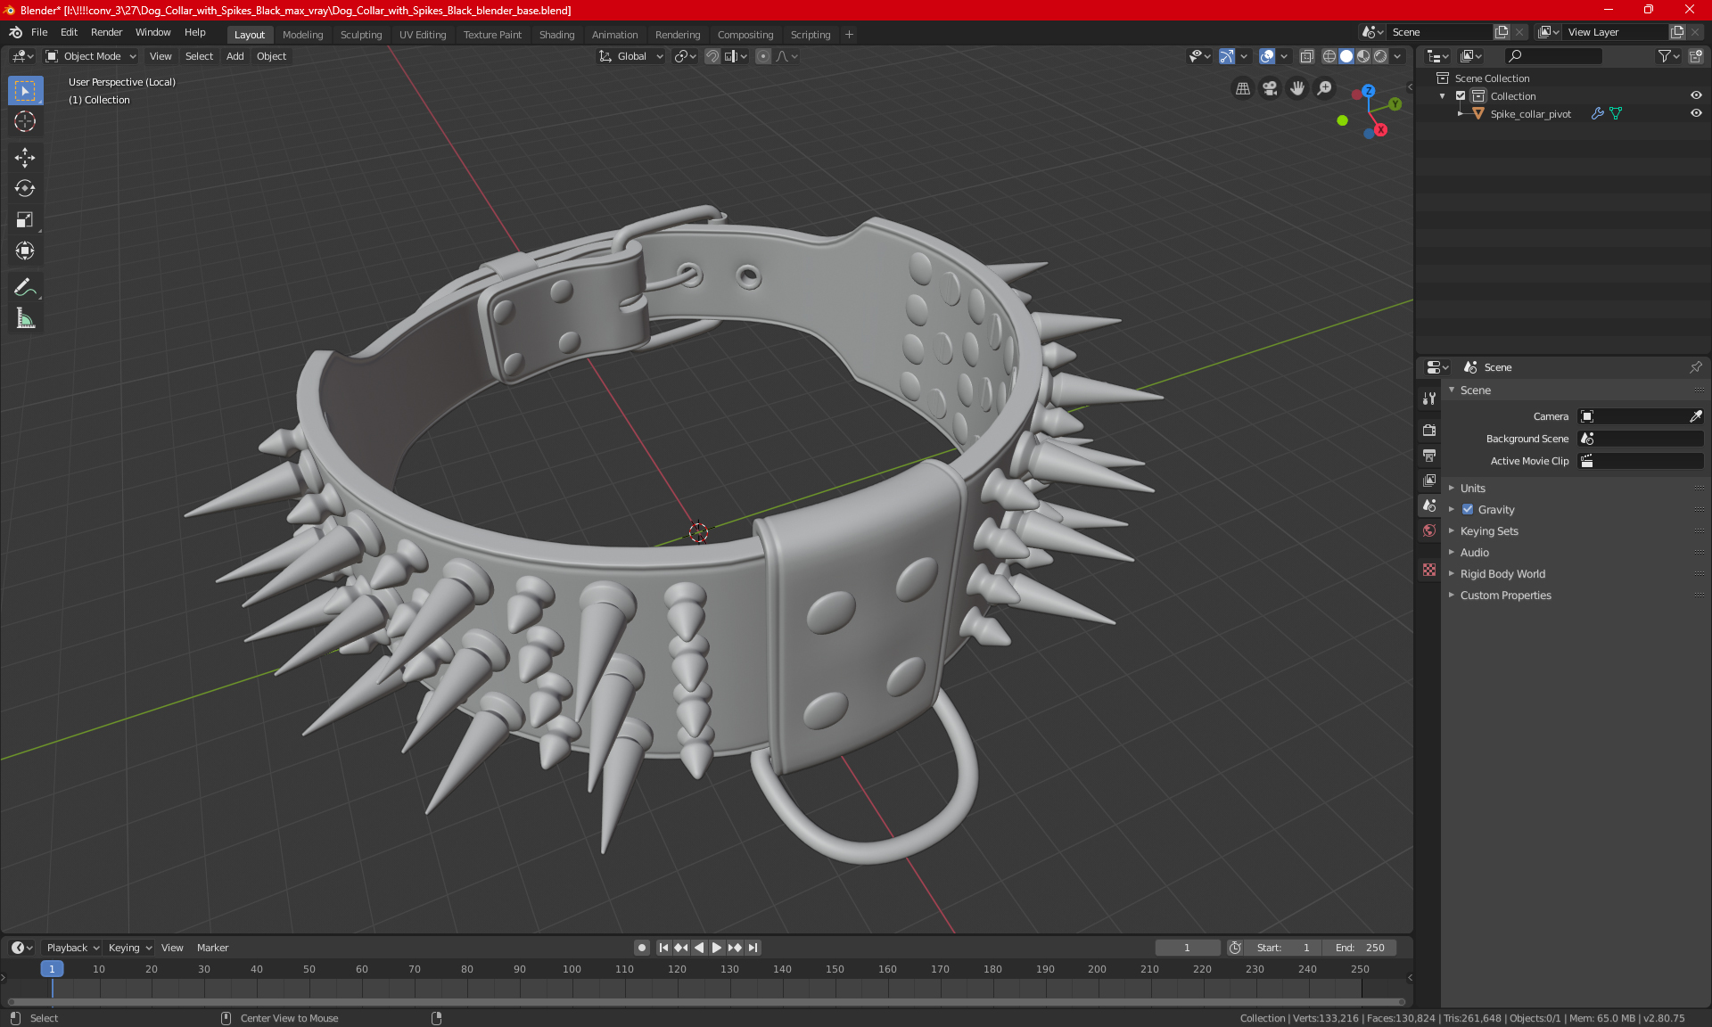Select the Scale tool
The width and height of the screenshot is (1712, 1027).
(x=25, y=219)
